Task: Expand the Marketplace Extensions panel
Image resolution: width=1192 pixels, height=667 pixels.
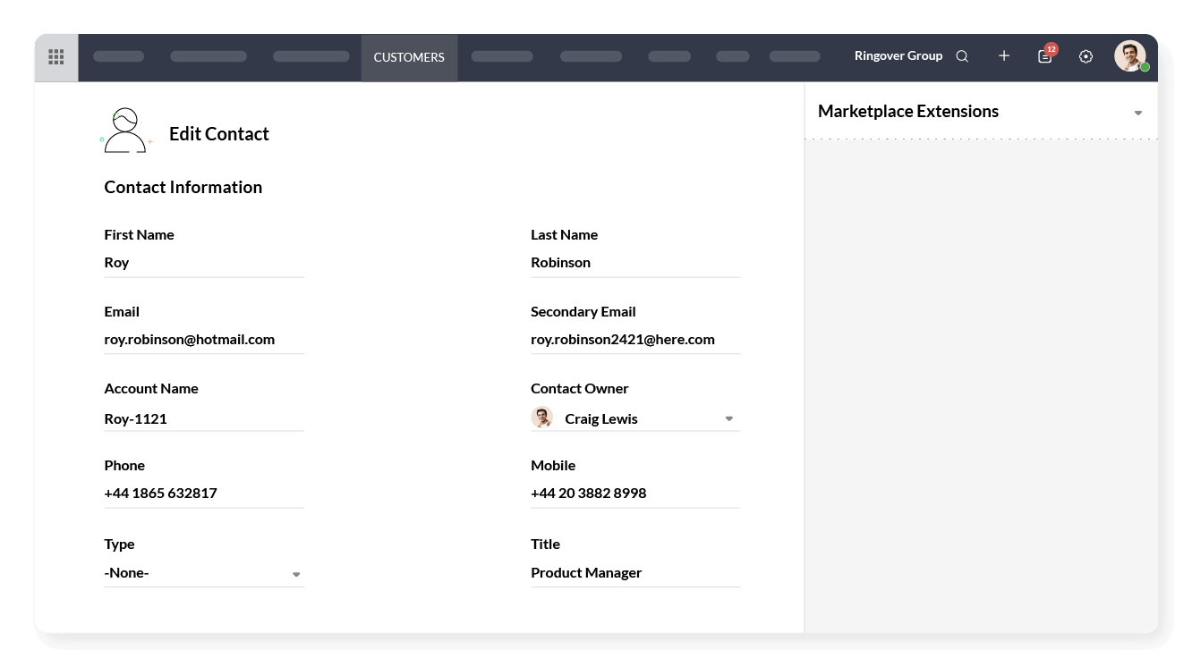Action: pos(1137,113)
